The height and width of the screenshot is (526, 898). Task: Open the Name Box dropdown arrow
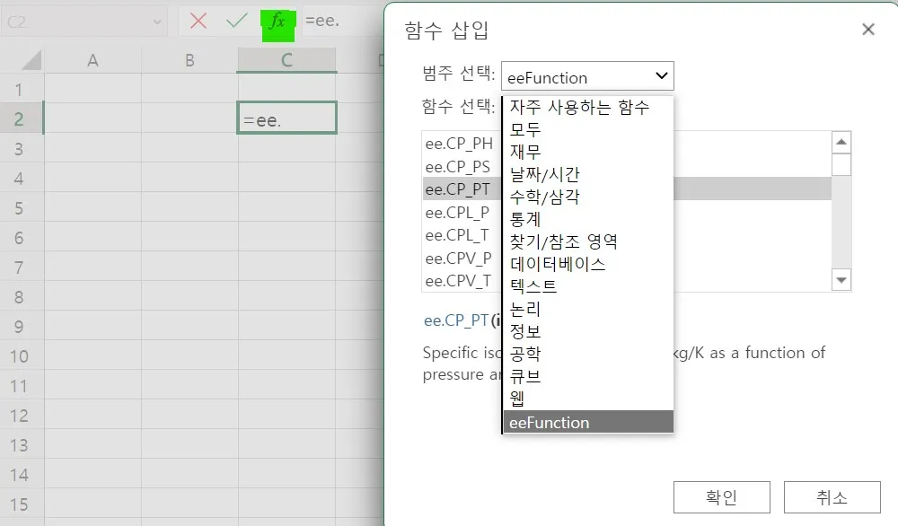158,21
